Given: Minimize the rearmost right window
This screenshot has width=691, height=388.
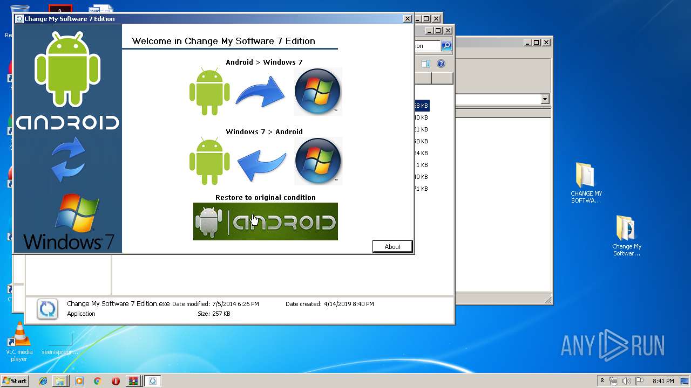Looking at the screenshot, I should pos(526,42).
